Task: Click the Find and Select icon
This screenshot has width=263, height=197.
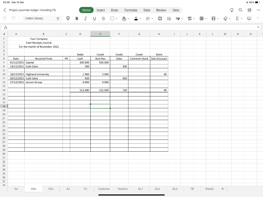Action: [249, 18]
